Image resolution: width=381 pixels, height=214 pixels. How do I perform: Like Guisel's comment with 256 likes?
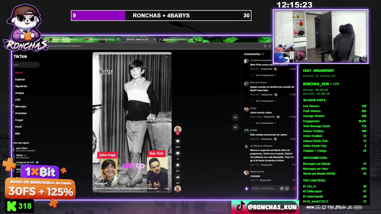(x=291, y=117)
